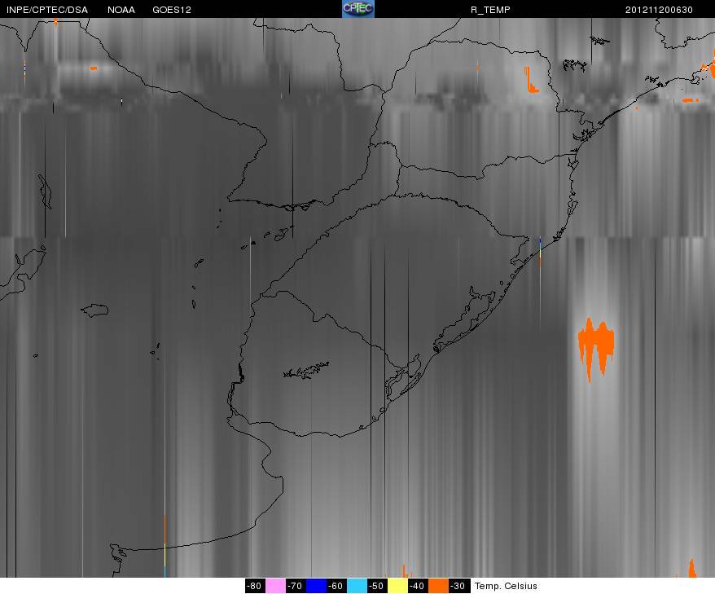Click the dark blue swatch after -70

[316, 586]
